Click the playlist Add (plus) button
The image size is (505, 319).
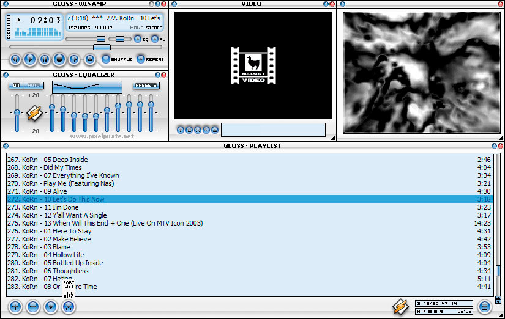tap(15, 307)
